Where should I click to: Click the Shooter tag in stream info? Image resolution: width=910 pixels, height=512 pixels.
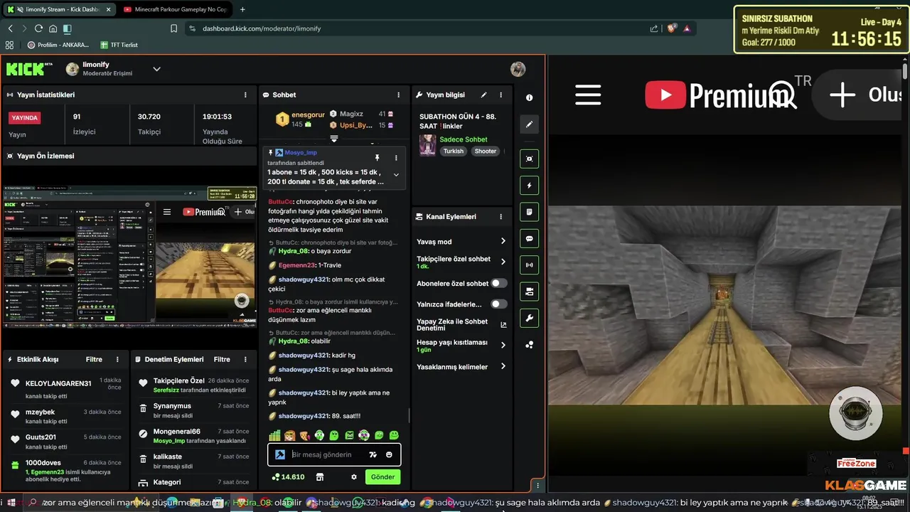point(486,151)
